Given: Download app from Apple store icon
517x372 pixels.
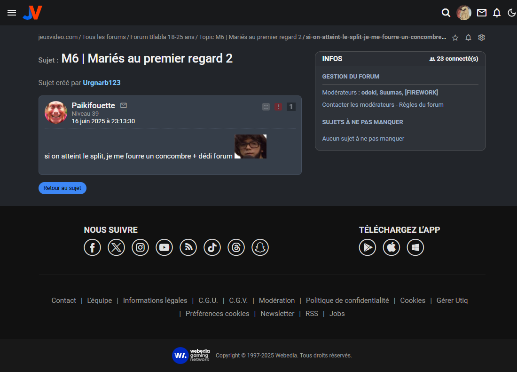Looking at the screenshot, I should [392, 247].
